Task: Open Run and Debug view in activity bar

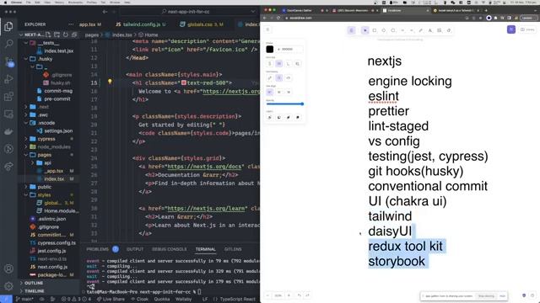Action: point(9,79)
